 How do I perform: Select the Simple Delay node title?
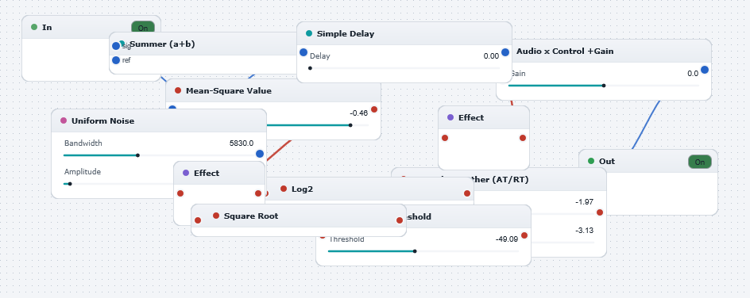pyautogui.click(x=346, y=34)
